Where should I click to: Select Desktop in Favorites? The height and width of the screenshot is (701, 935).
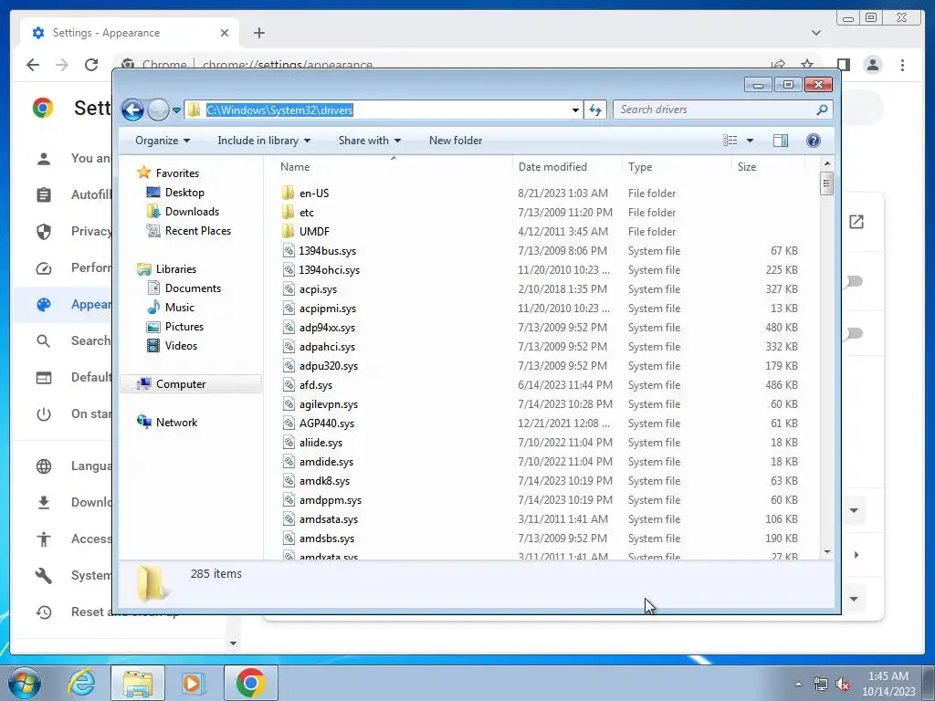click(x=184, y=193)
